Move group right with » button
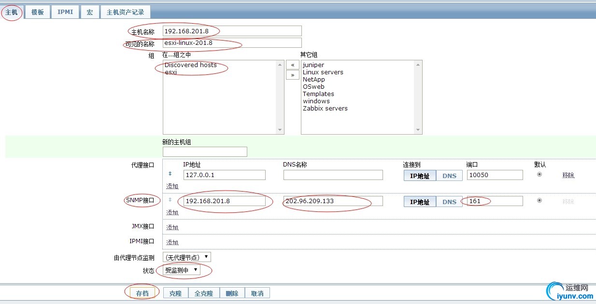 click(x=292, y=75)
